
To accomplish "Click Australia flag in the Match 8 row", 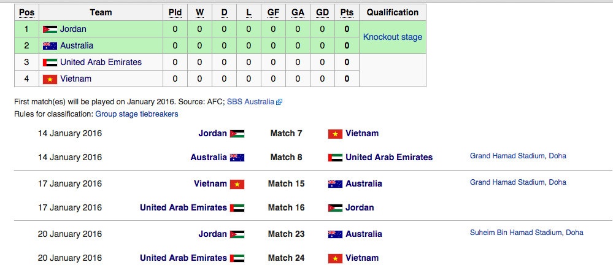I will [x=237, y=158].
